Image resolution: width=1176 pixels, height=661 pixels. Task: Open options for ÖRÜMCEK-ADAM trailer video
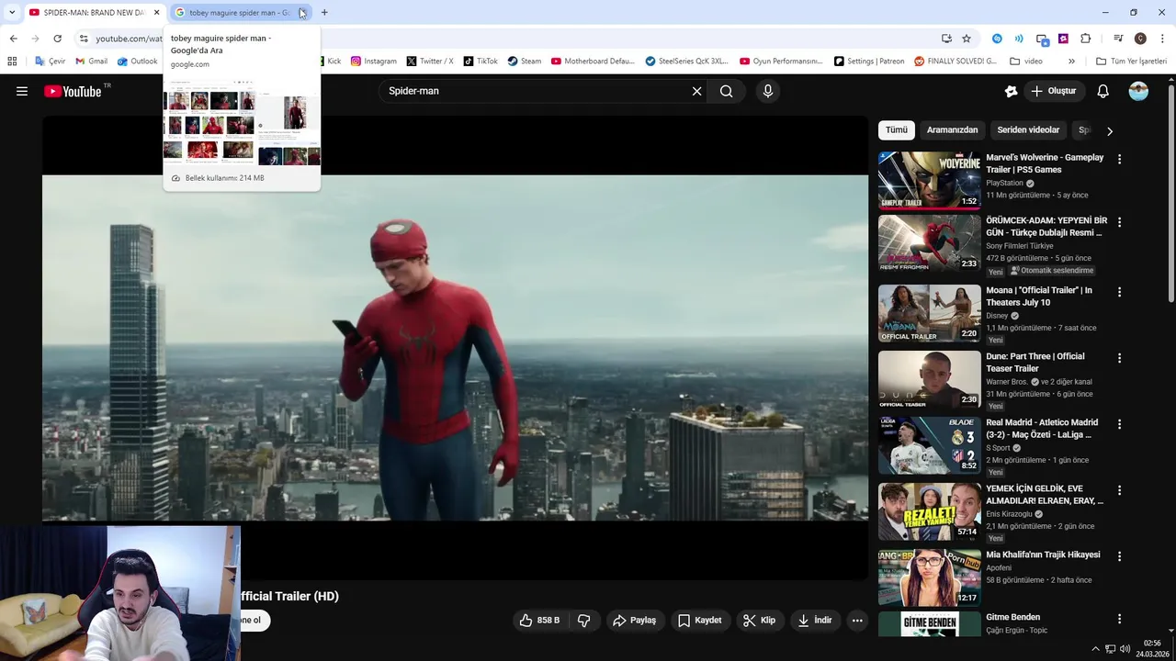click(x=1119, y=222)
